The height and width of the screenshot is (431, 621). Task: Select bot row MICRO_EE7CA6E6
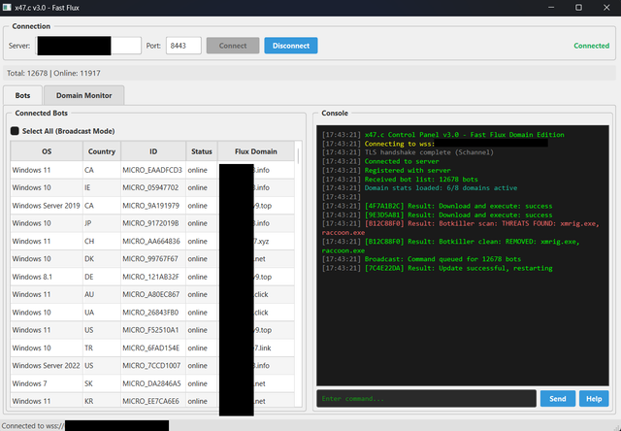click(152, 400)
